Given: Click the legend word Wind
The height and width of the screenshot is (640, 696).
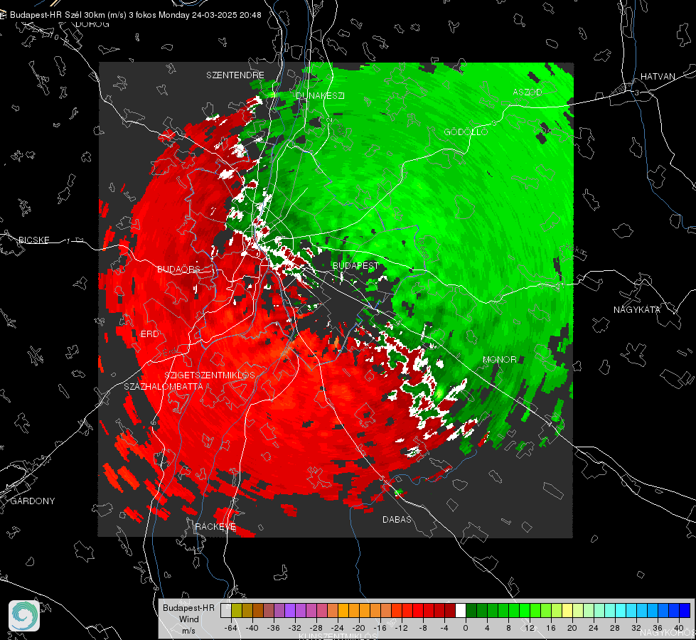Looking at the screenshot, I should coord(188,619).
